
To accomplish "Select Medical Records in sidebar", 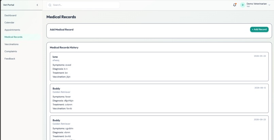I will (x=14, y=37).
